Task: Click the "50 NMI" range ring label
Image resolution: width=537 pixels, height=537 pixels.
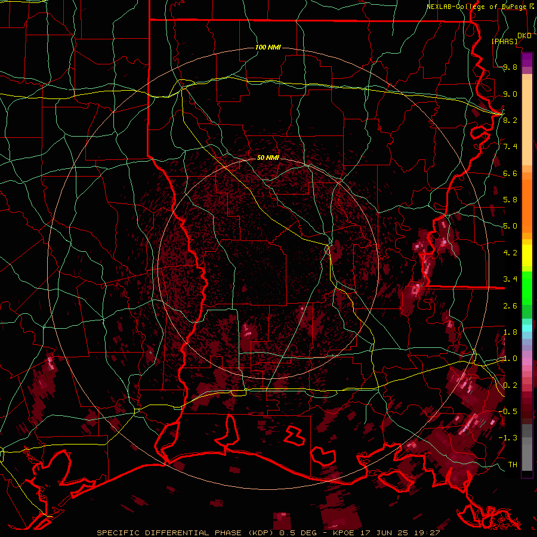Action: (x=268, y=158)
